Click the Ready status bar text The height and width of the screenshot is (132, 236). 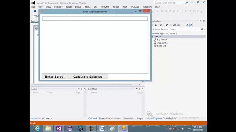[x=33, y=123]
